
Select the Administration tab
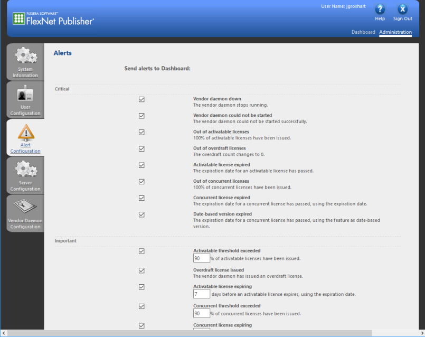click(395, 32)
